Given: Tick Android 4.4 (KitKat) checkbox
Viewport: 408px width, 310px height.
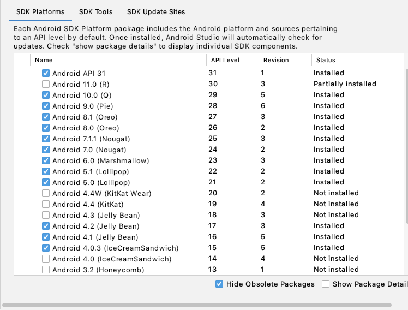Looking at the screenshot, I should pos(46,204).
